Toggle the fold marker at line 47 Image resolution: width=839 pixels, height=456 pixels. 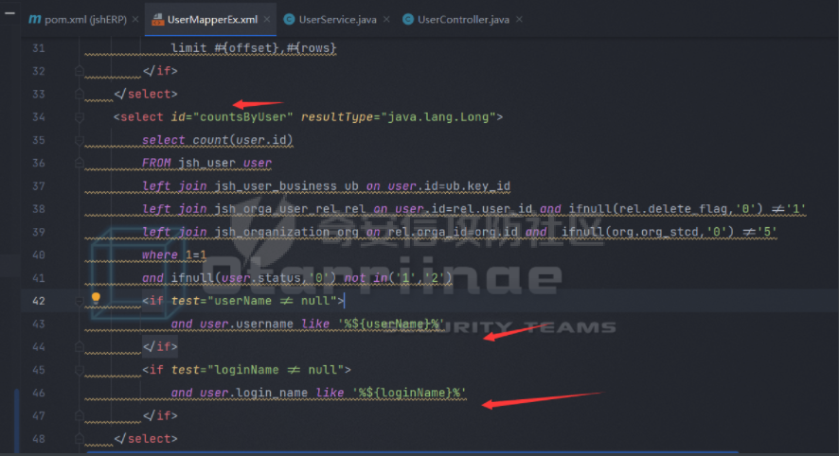pos(80,415)
